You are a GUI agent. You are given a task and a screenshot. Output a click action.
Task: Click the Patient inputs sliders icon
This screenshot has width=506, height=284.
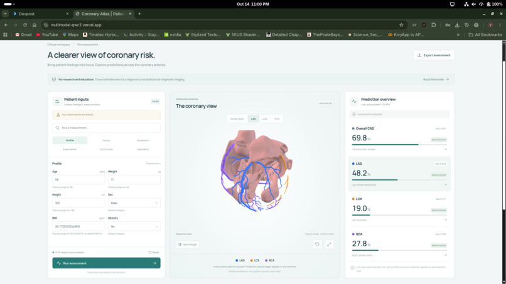pyautogui.click(x=57, y=102)
